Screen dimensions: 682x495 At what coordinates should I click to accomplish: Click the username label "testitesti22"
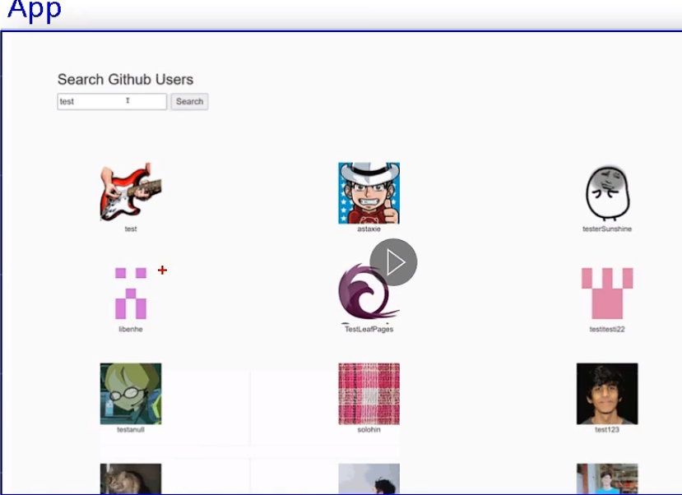[x=607, y=330]
